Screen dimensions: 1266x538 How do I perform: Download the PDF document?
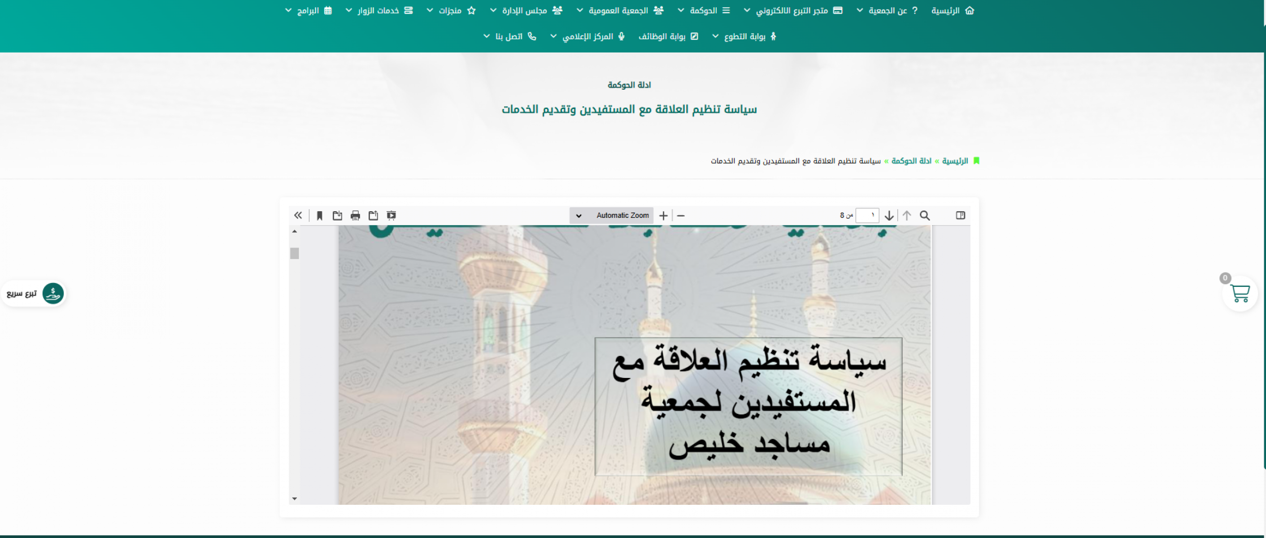337,215
